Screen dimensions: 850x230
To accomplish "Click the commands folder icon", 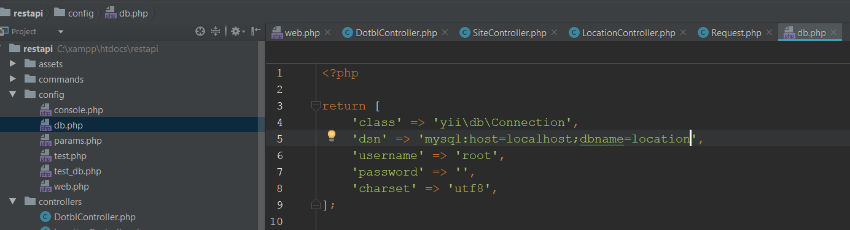I will pos(29,79).
